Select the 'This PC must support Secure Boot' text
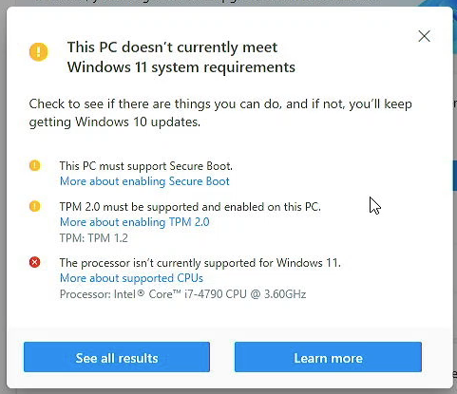The image size is (457, 394). click(146, 166)
